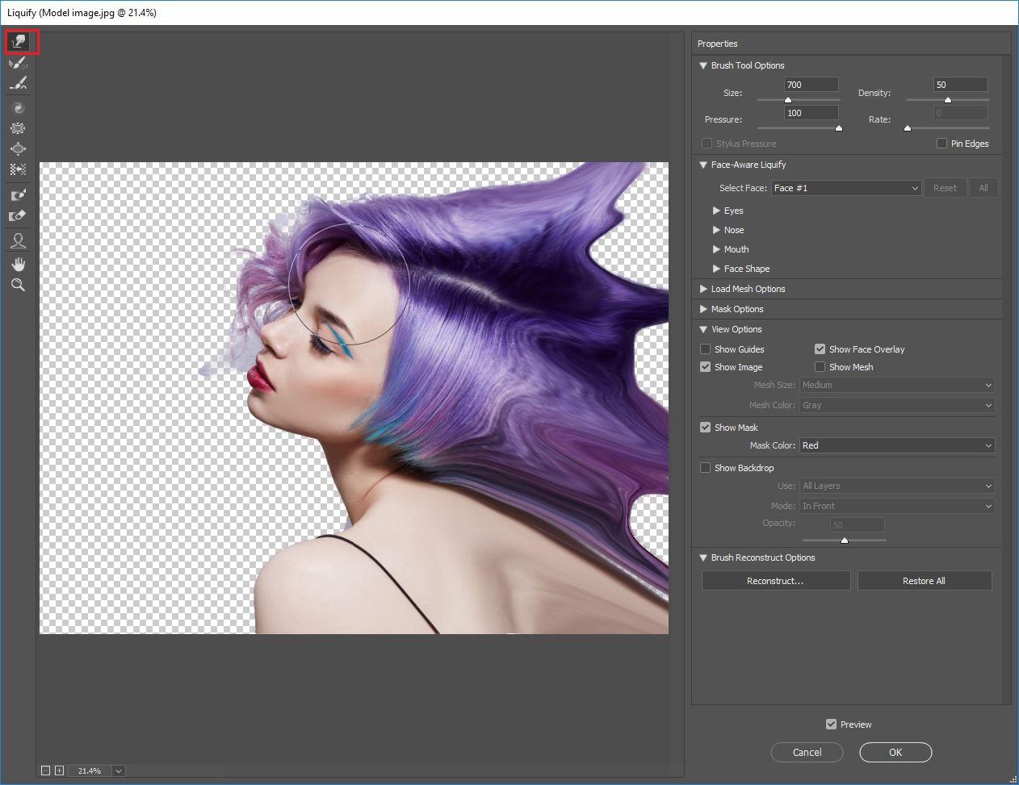Select the Hand tool
Image resolution: width=1019 pixels, height=785 pixels.
19,264
